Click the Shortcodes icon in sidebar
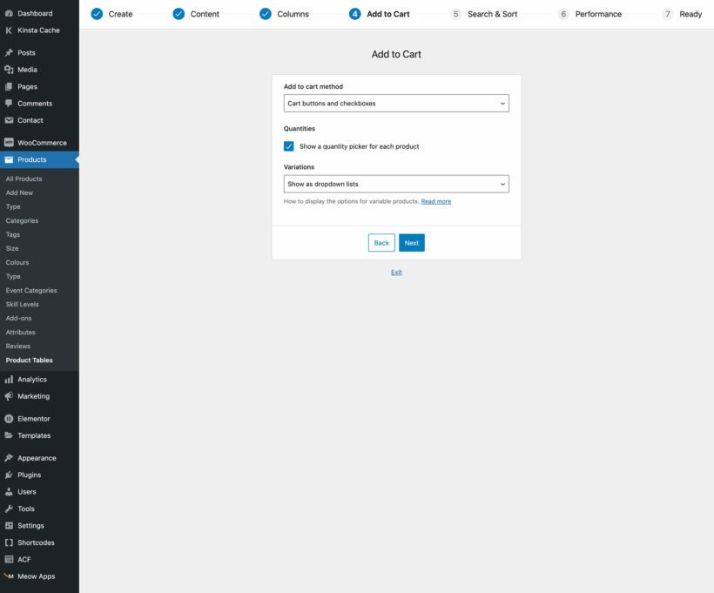The image size is (714, 593). (9, 542)
